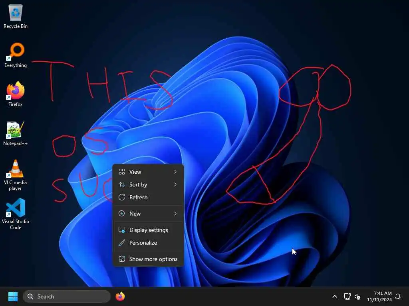Open Firefox from the taskbar

(x=120, y=296)
